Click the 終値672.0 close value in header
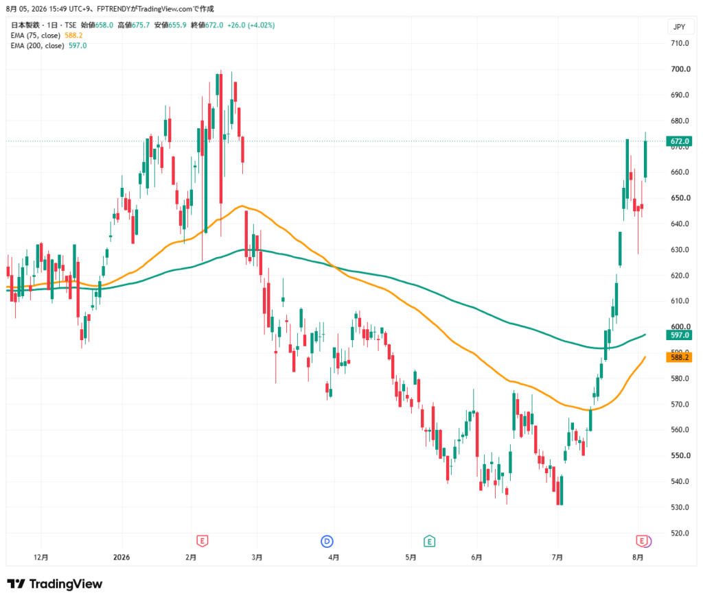 tap(207, 25)
